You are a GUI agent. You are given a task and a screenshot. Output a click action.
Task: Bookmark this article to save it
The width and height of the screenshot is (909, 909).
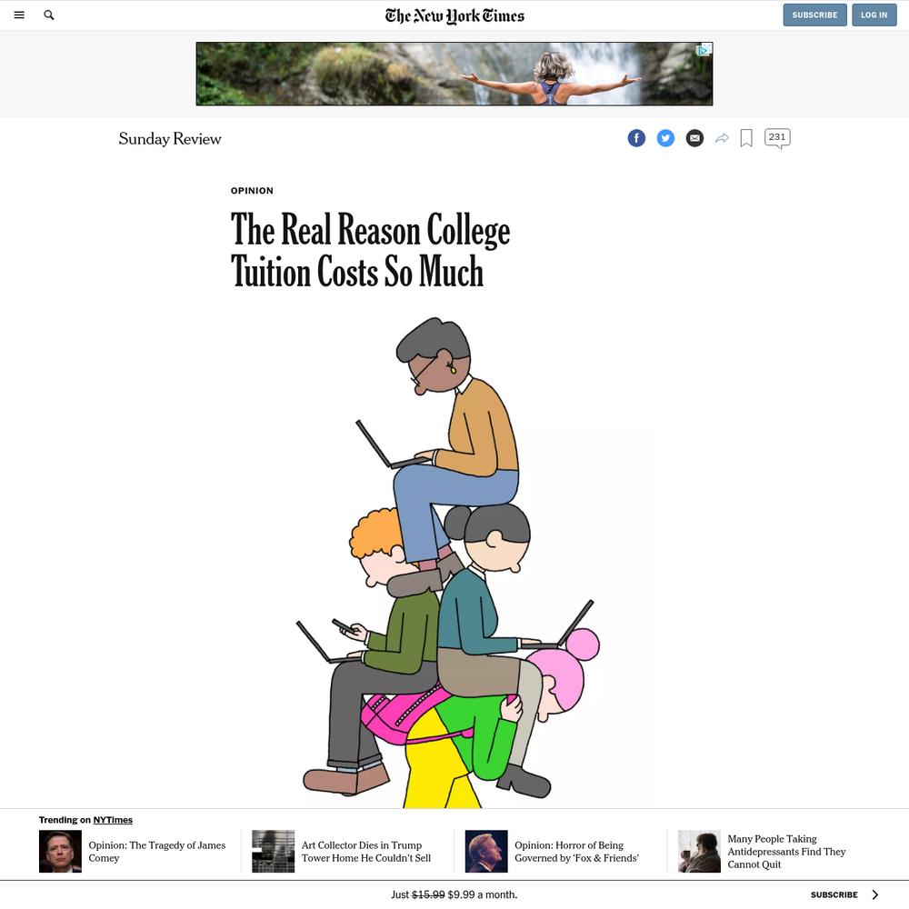coord(746,138)
